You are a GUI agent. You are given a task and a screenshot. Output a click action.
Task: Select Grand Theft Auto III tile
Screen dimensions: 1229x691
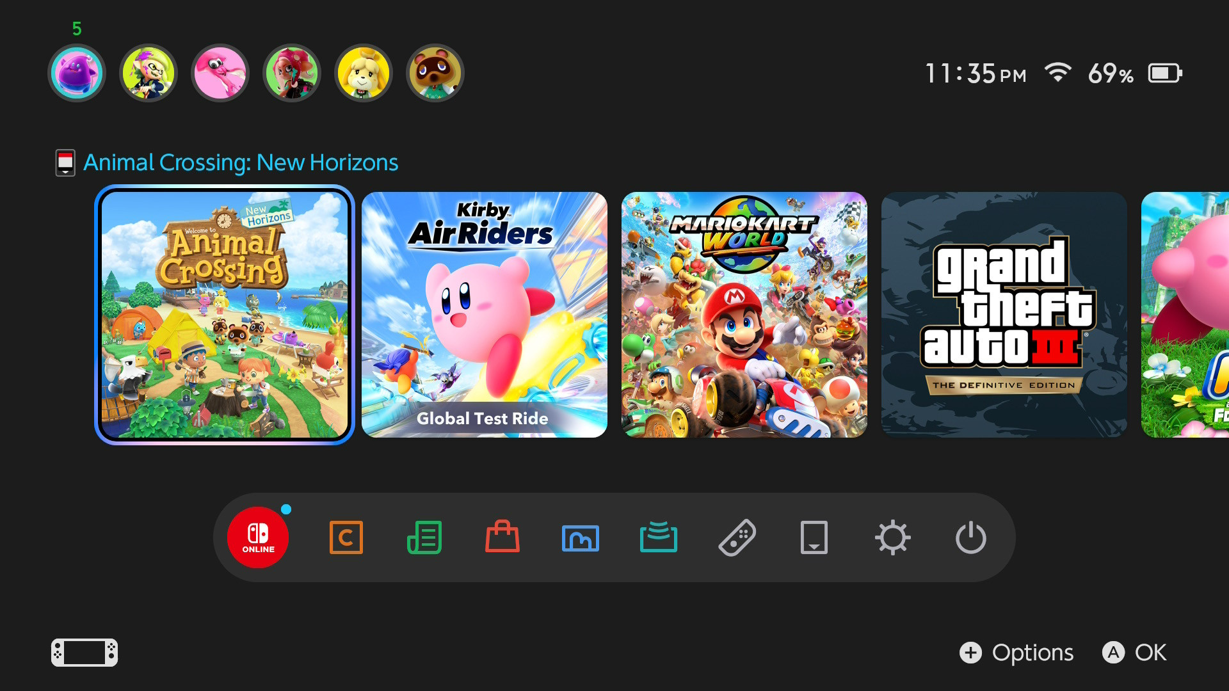tap(1004, 315)
